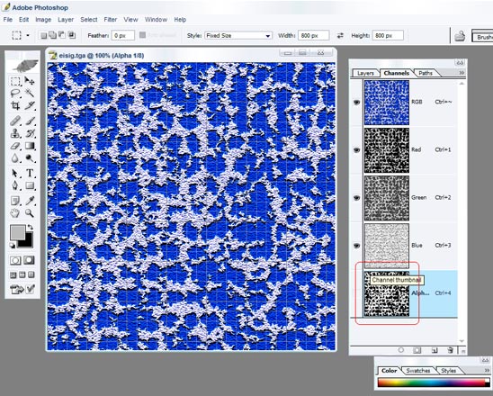Choose the Type tool

pyautogui.click(x=30, y=173)
